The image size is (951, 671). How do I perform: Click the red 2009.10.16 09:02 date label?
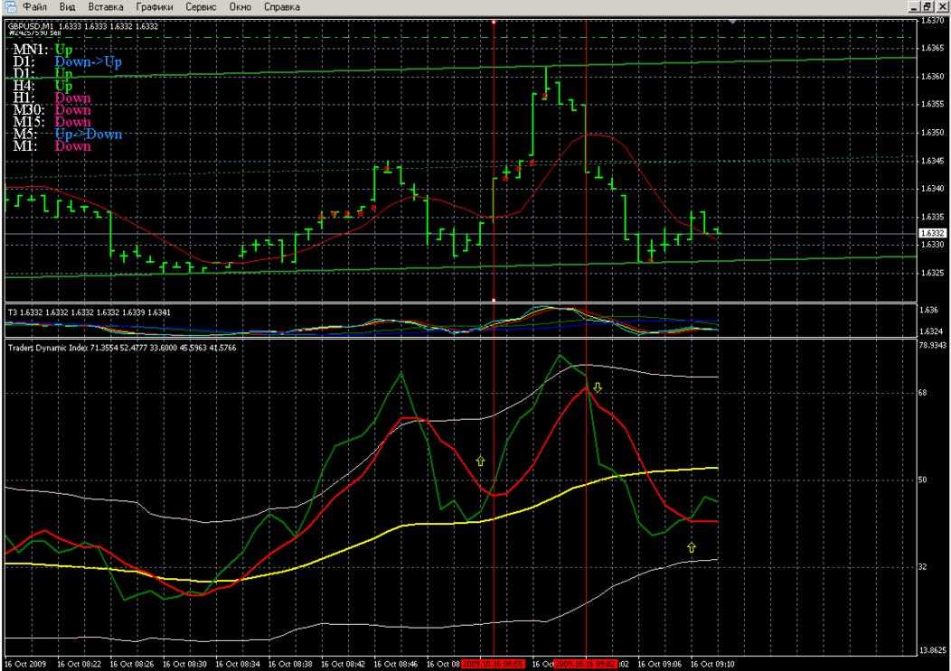coord(585,664)
